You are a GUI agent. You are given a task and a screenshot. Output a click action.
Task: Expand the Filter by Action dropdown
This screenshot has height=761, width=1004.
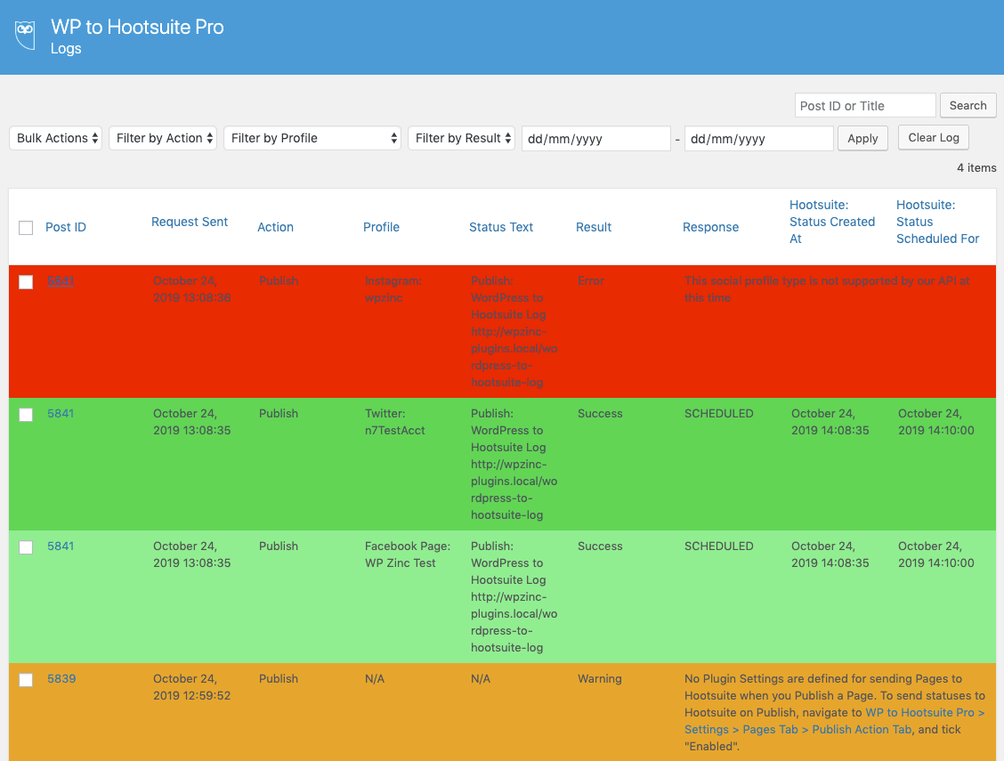[x=163, y=138]
